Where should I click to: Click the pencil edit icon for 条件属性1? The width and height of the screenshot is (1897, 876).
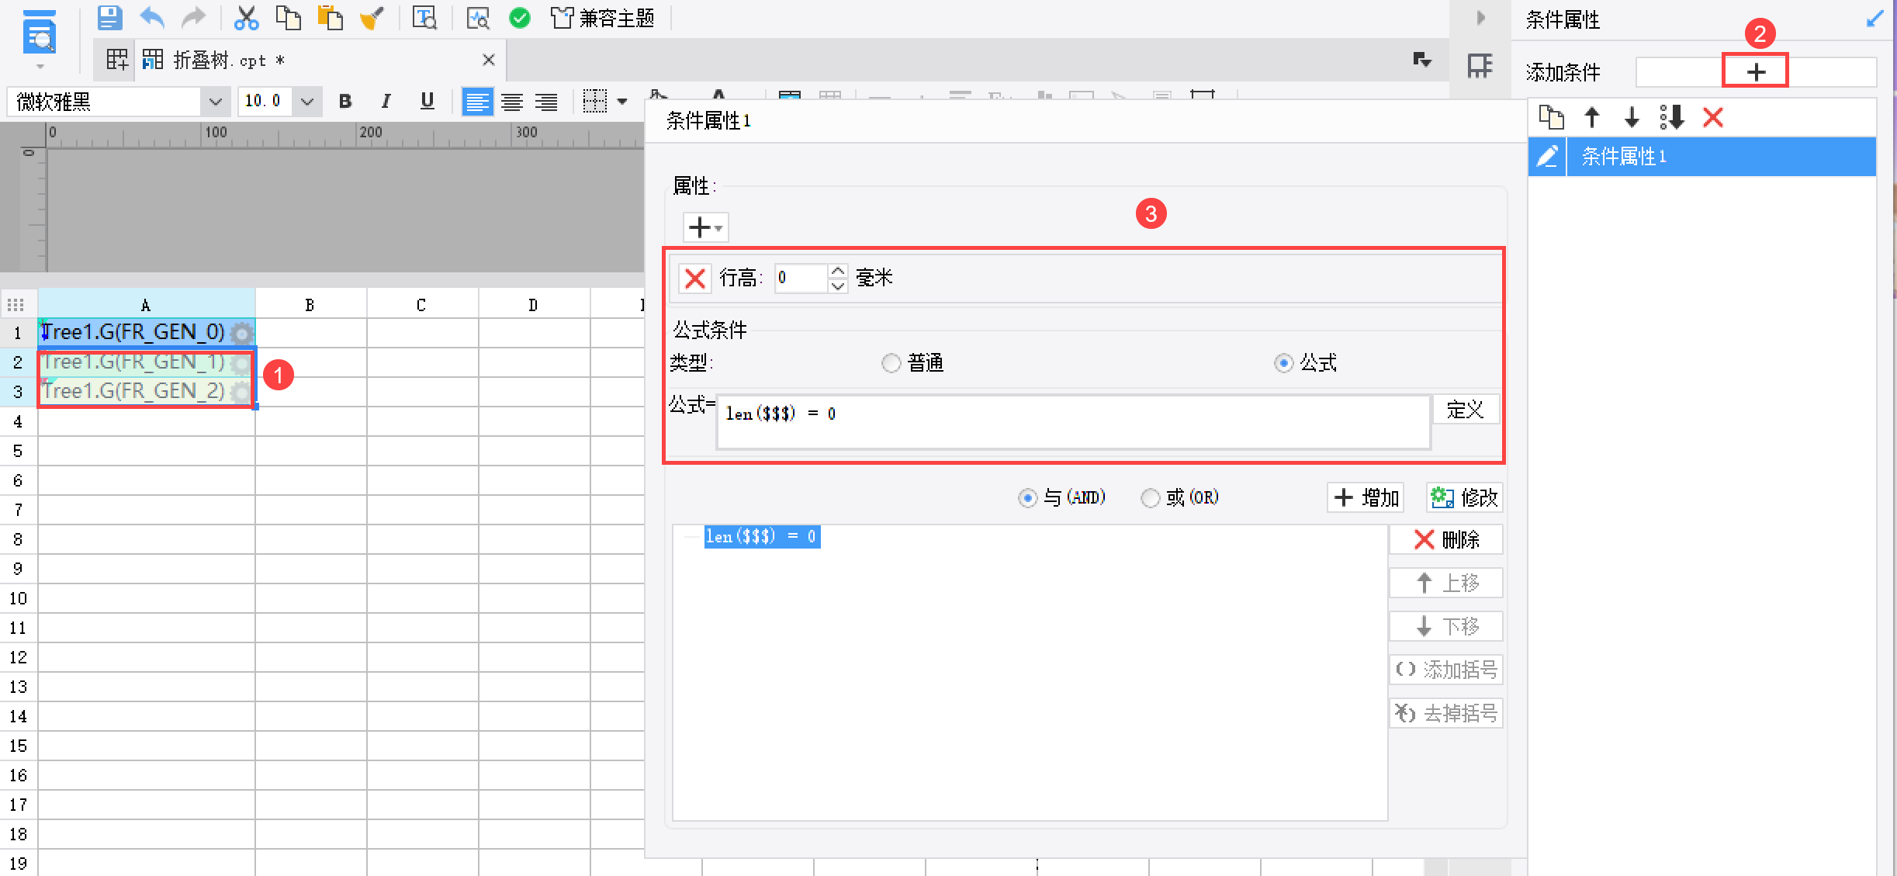[x=1547, y=157]
